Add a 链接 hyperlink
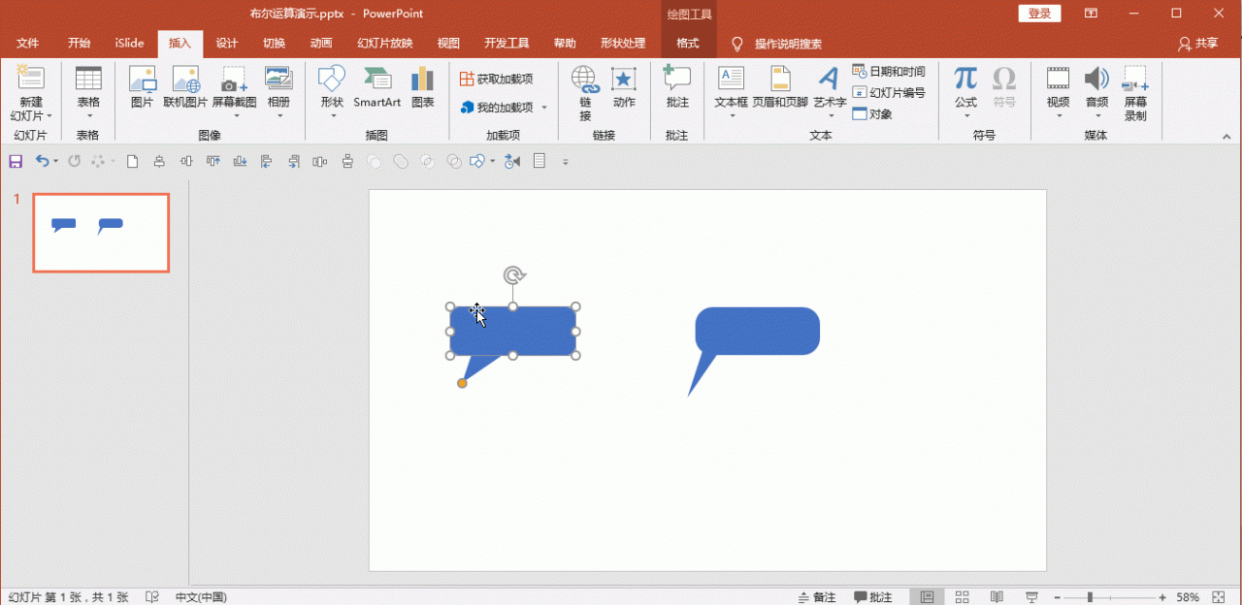This screenshot has width=1242, height=605. click(x=583, y=92)
